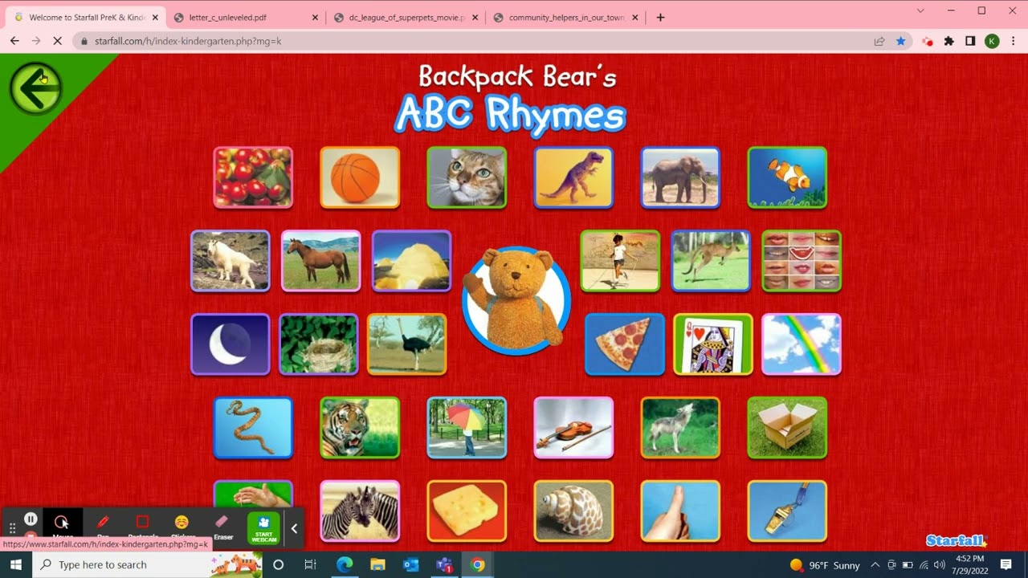
Task: Open the Chrome extensions puzzle icon
Action: 949,41
